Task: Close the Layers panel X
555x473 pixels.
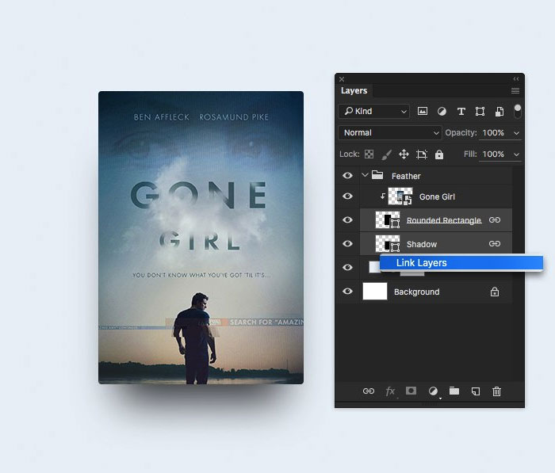Action: (342, 79)
